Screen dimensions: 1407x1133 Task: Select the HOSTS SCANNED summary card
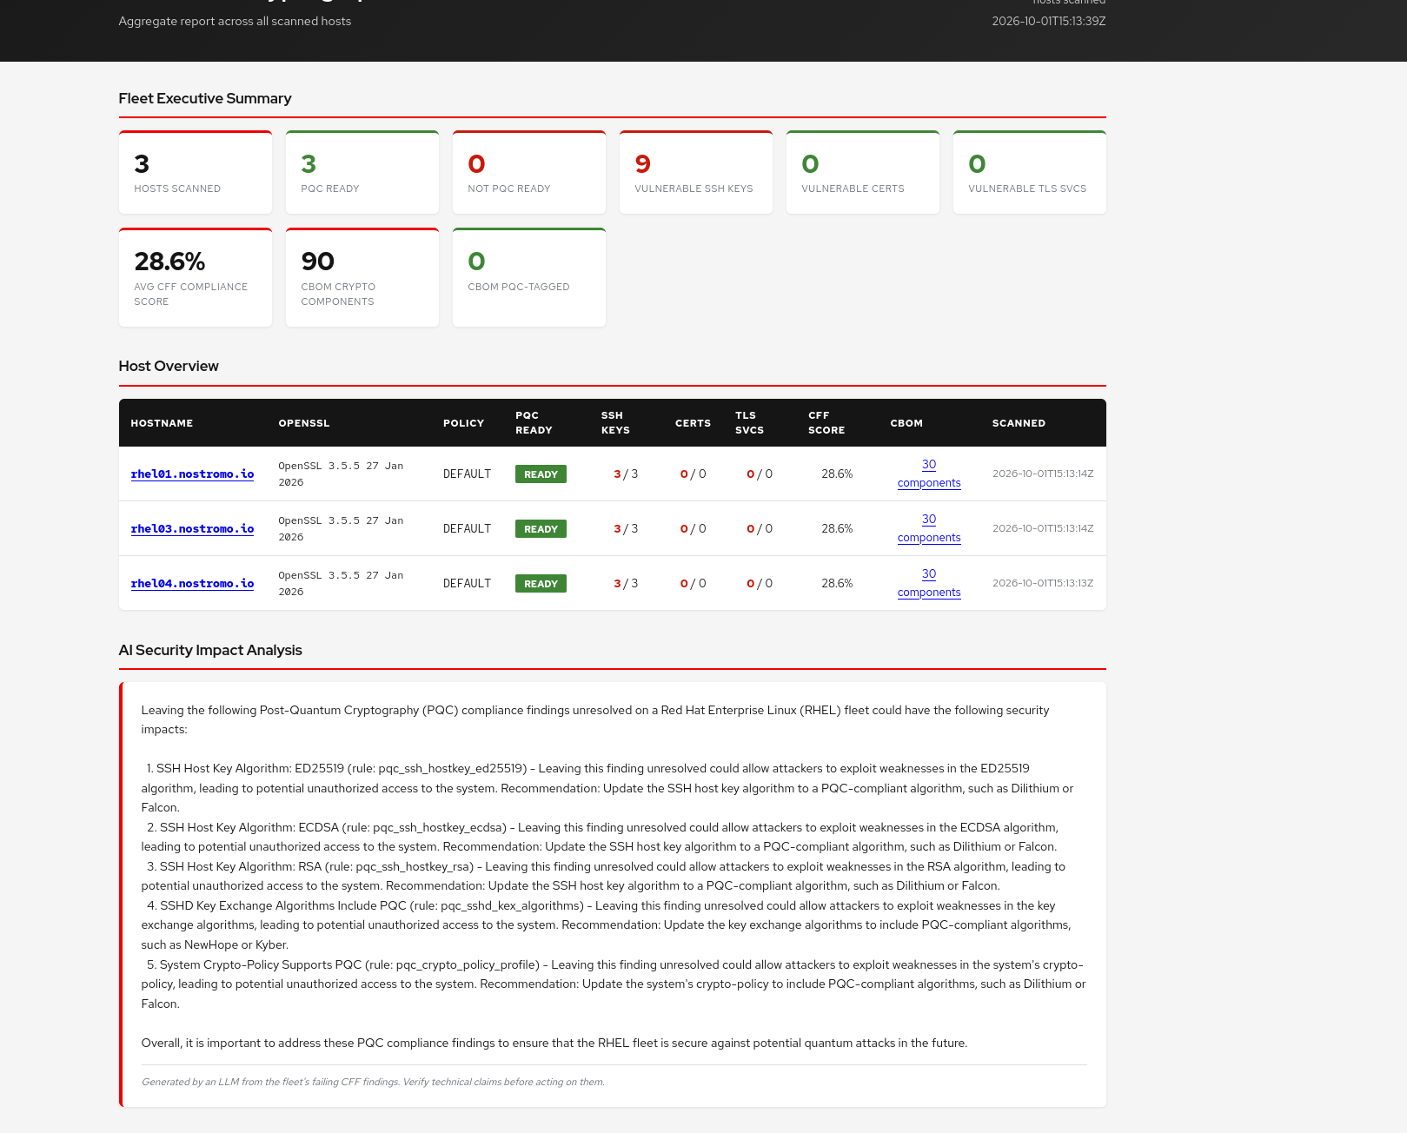196,172
